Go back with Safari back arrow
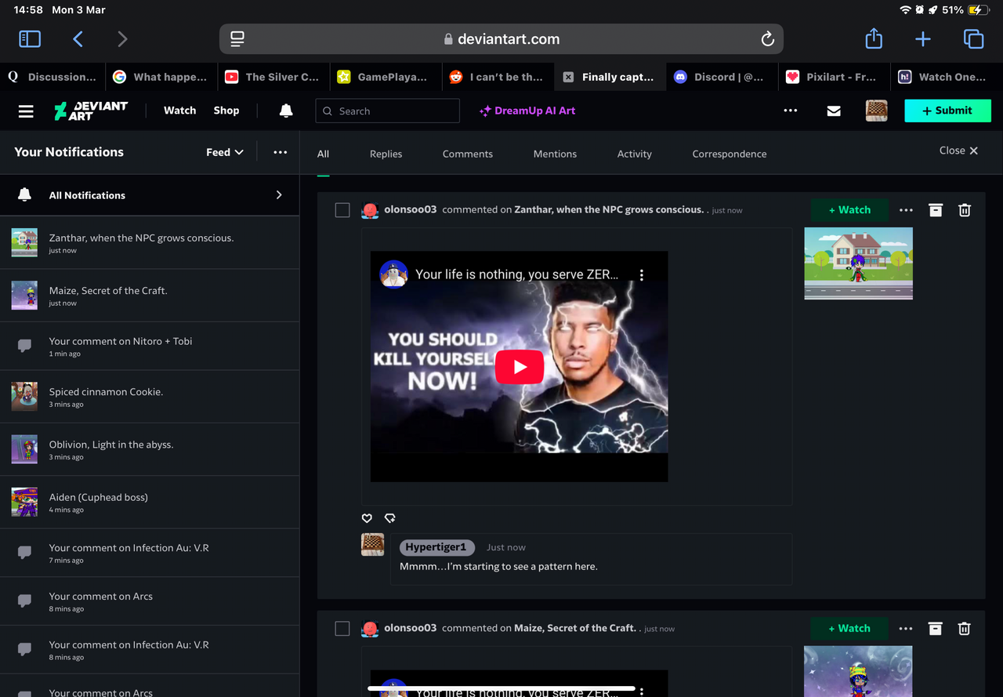Viewport: 1003px width, 697px height. 78,38
